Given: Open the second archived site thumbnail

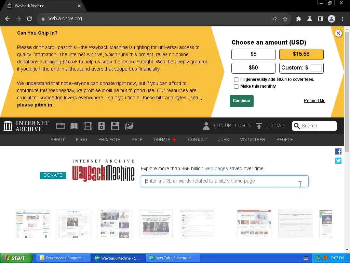Looking at the screenshot, I should click(74, 224).
